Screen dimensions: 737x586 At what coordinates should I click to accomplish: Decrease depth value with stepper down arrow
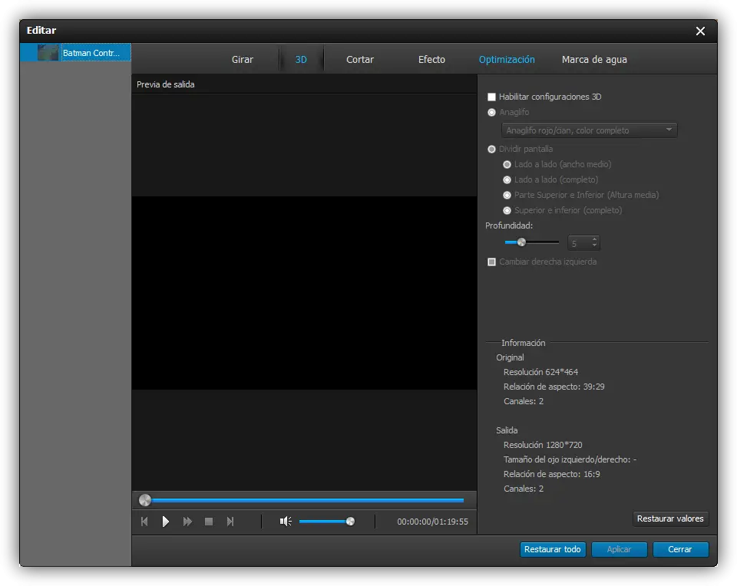(x=594, y=246)
